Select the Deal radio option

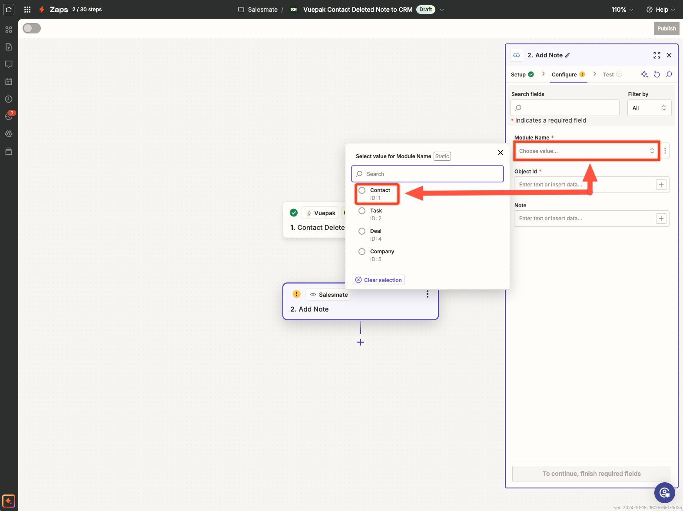362,231
